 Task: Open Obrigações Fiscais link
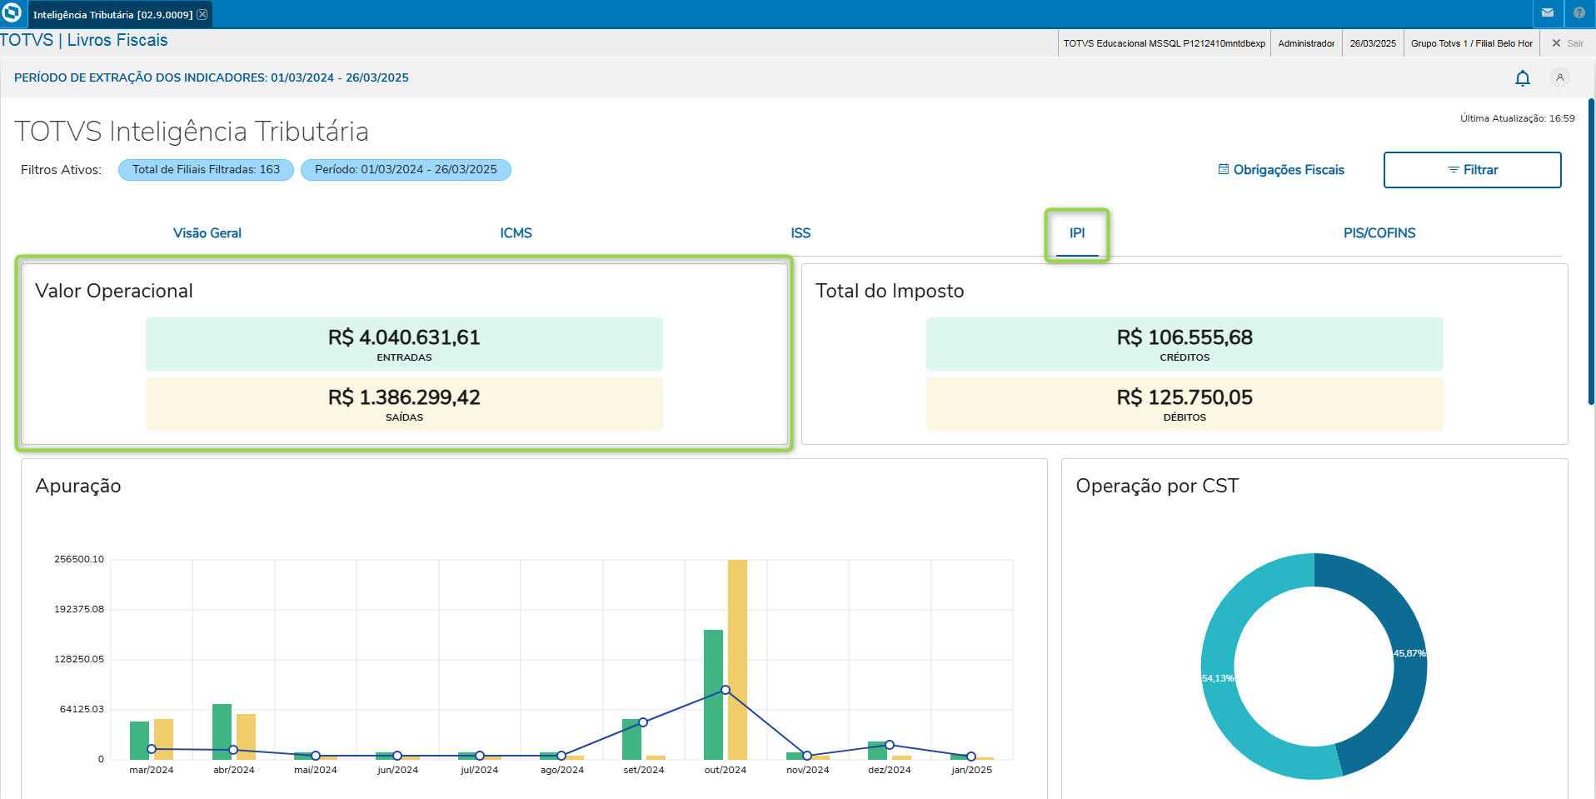point(1281,170)
